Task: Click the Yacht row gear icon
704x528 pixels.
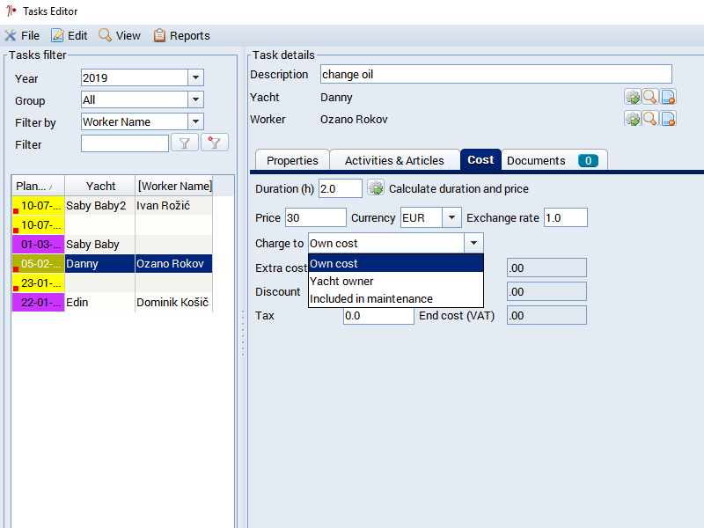Action: coord(632,97)
